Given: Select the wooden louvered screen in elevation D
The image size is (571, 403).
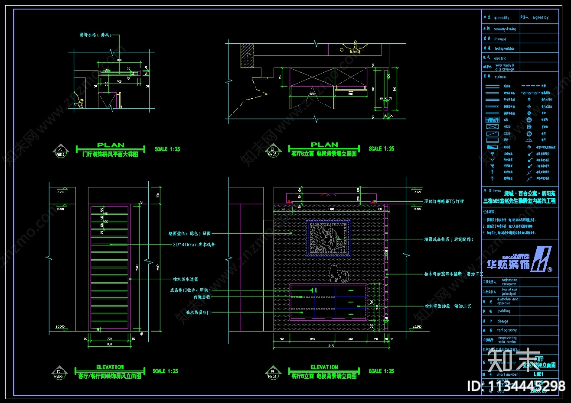Looking at the screenshot, I should coord(110,267).
